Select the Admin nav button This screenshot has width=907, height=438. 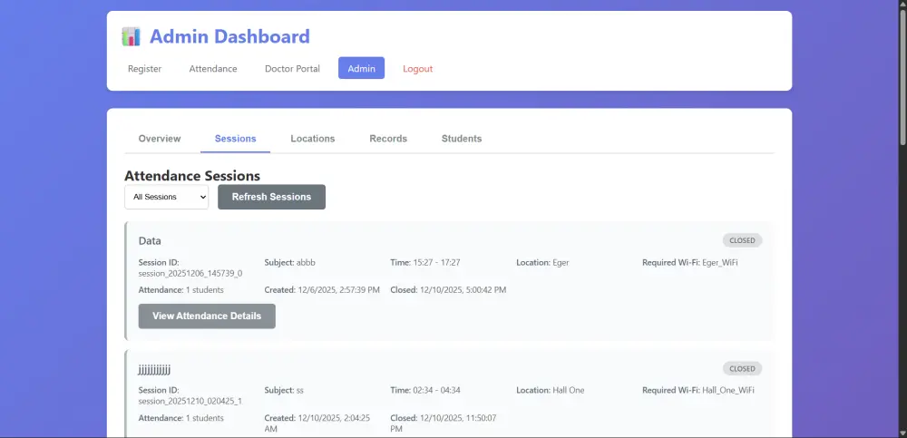pyautogui.click(x=362, y=68)
